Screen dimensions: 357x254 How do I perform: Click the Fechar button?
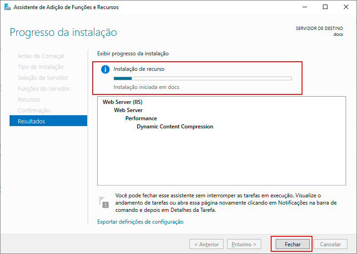[292, 244]
